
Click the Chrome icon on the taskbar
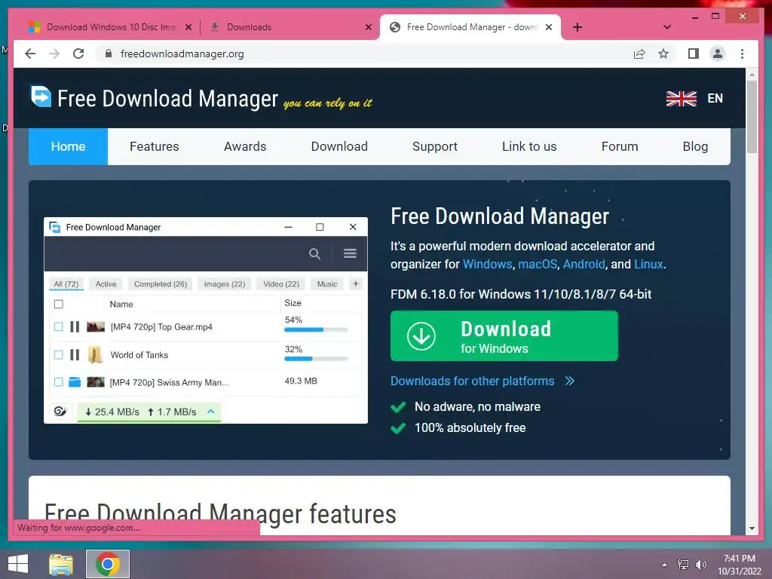pos(108,564)
